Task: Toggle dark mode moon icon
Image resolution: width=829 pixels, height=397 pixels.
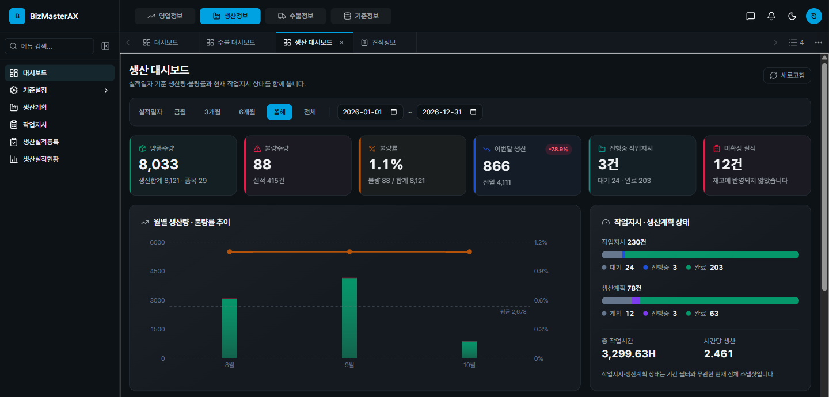Action: [x=792, y=16]
